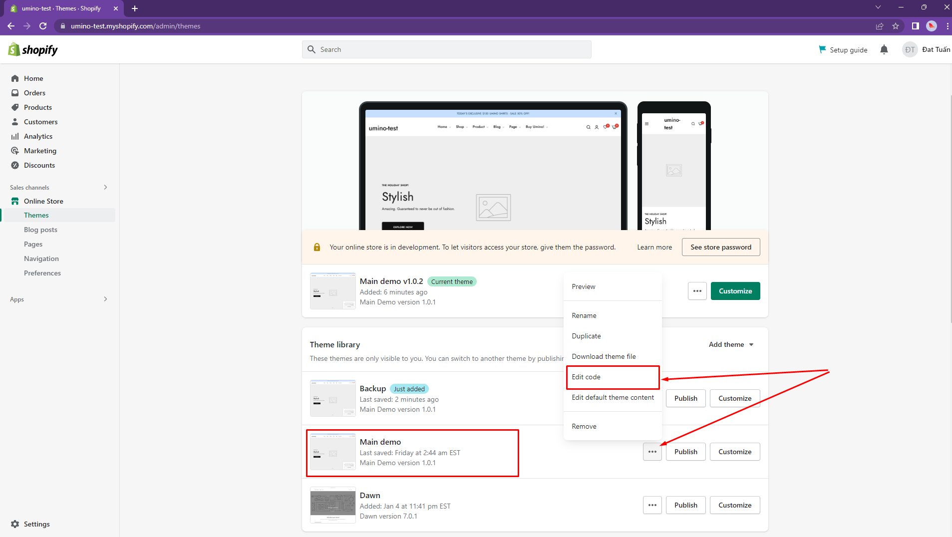Image resolution: width=952 pixels, height=537 pixels.
Task: Bookmark this page with the star
Action: coord(896,26)
